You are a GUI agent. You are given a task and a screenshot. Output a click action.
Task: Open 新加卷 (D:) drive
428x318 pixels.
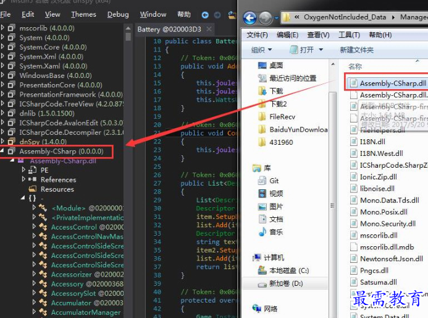click(286, 283)
